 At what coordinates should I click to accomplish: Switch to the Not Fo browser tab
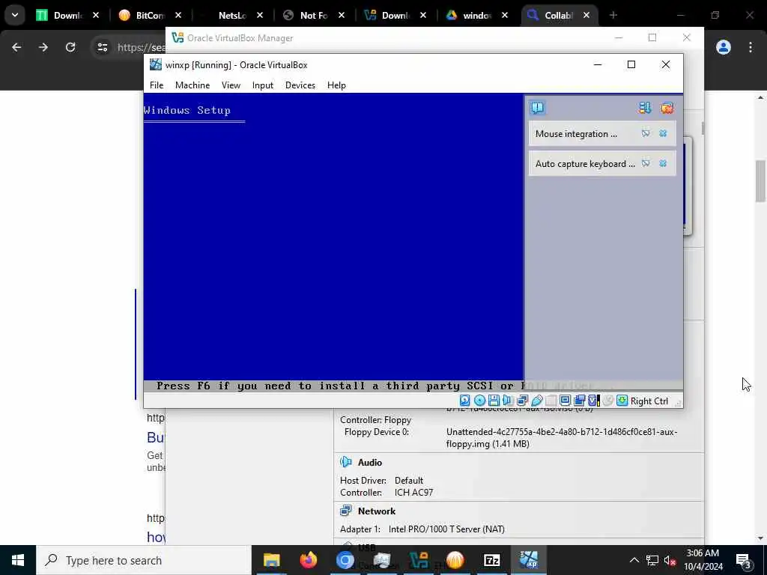click(x=314, y=15)
